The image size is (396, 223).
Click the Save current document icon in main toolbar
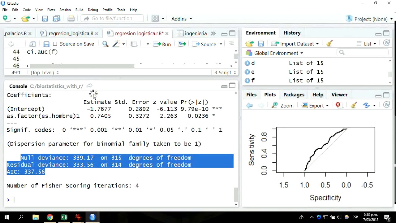45,19
